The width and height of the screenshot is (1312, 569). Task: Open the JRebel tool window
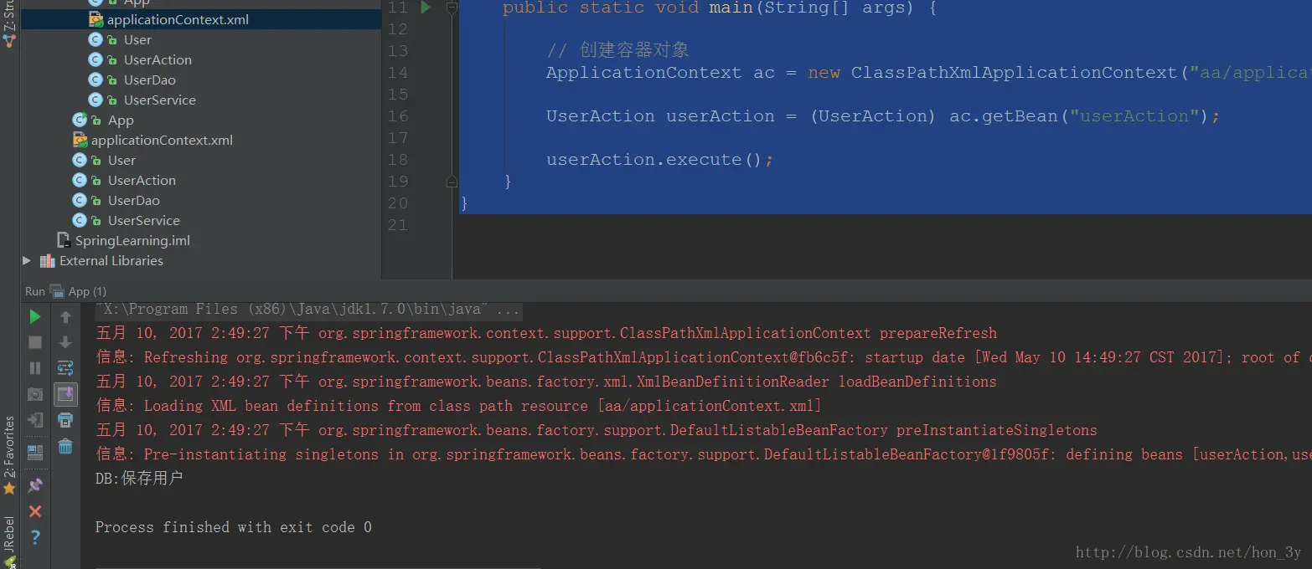(9, 542)
